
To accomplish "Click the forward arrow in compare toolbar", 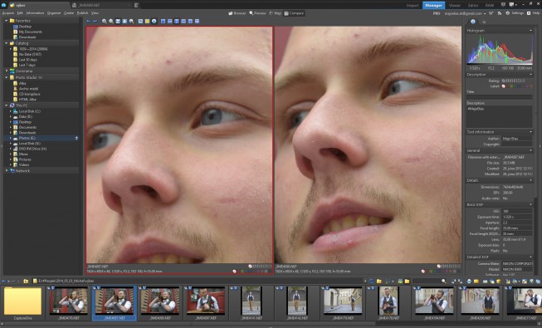I will pos(95,21).
